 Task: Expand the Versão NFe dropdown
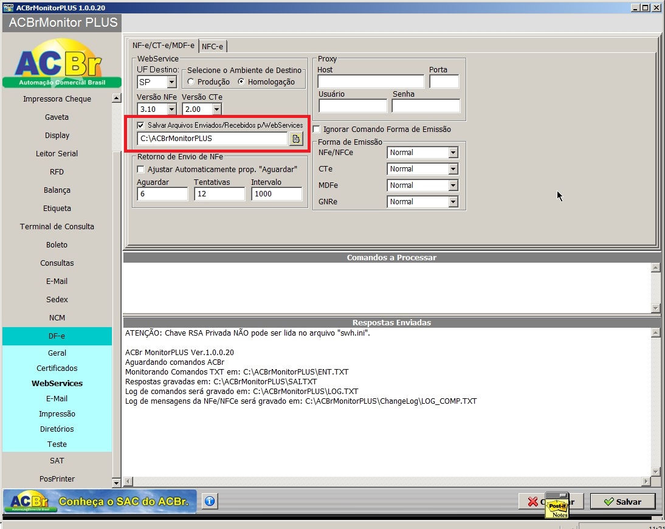172,109
